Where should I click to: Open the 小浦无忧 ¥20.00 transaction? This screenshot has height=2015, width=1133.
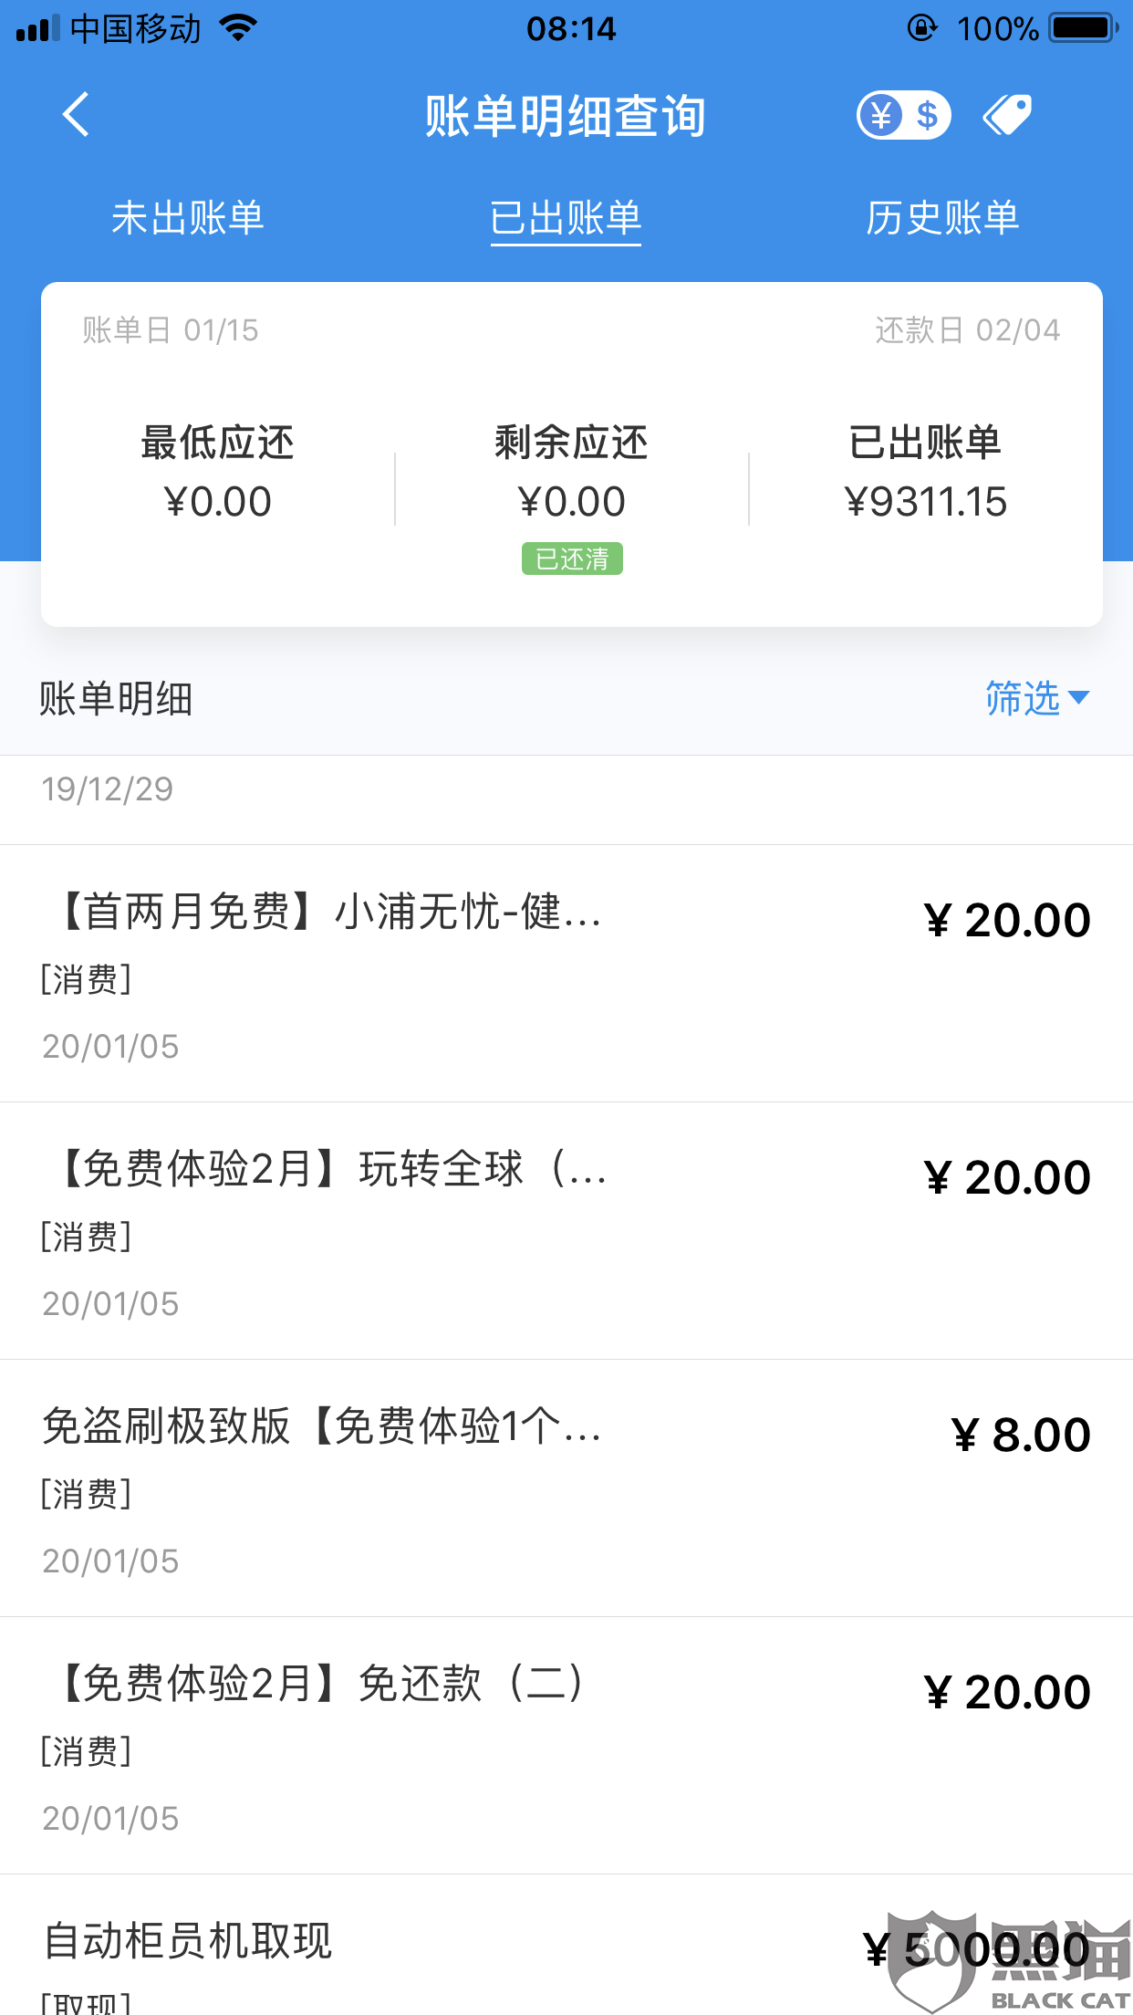[x=566, y=974]
